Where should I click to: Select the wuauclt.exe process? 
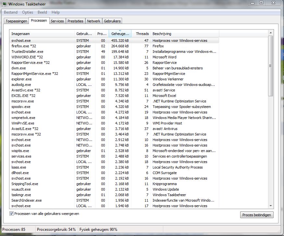(x=114, y=189)
